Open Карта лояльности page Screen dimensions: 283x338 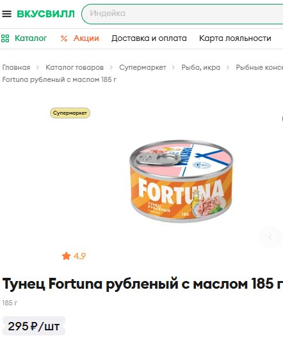coord(235,38)
